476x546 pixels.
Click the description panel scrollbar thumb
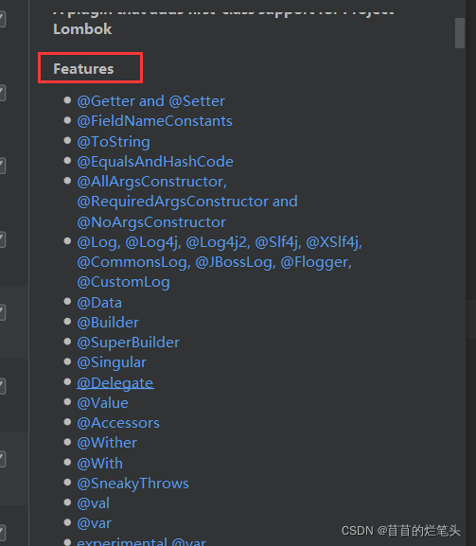(x=460, y=33)
